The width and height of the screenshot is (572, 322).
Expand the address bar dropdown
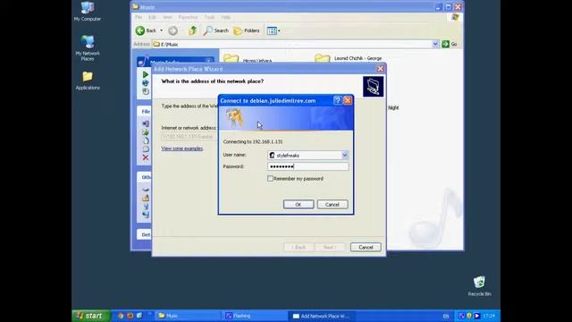[x=435, y=44]
